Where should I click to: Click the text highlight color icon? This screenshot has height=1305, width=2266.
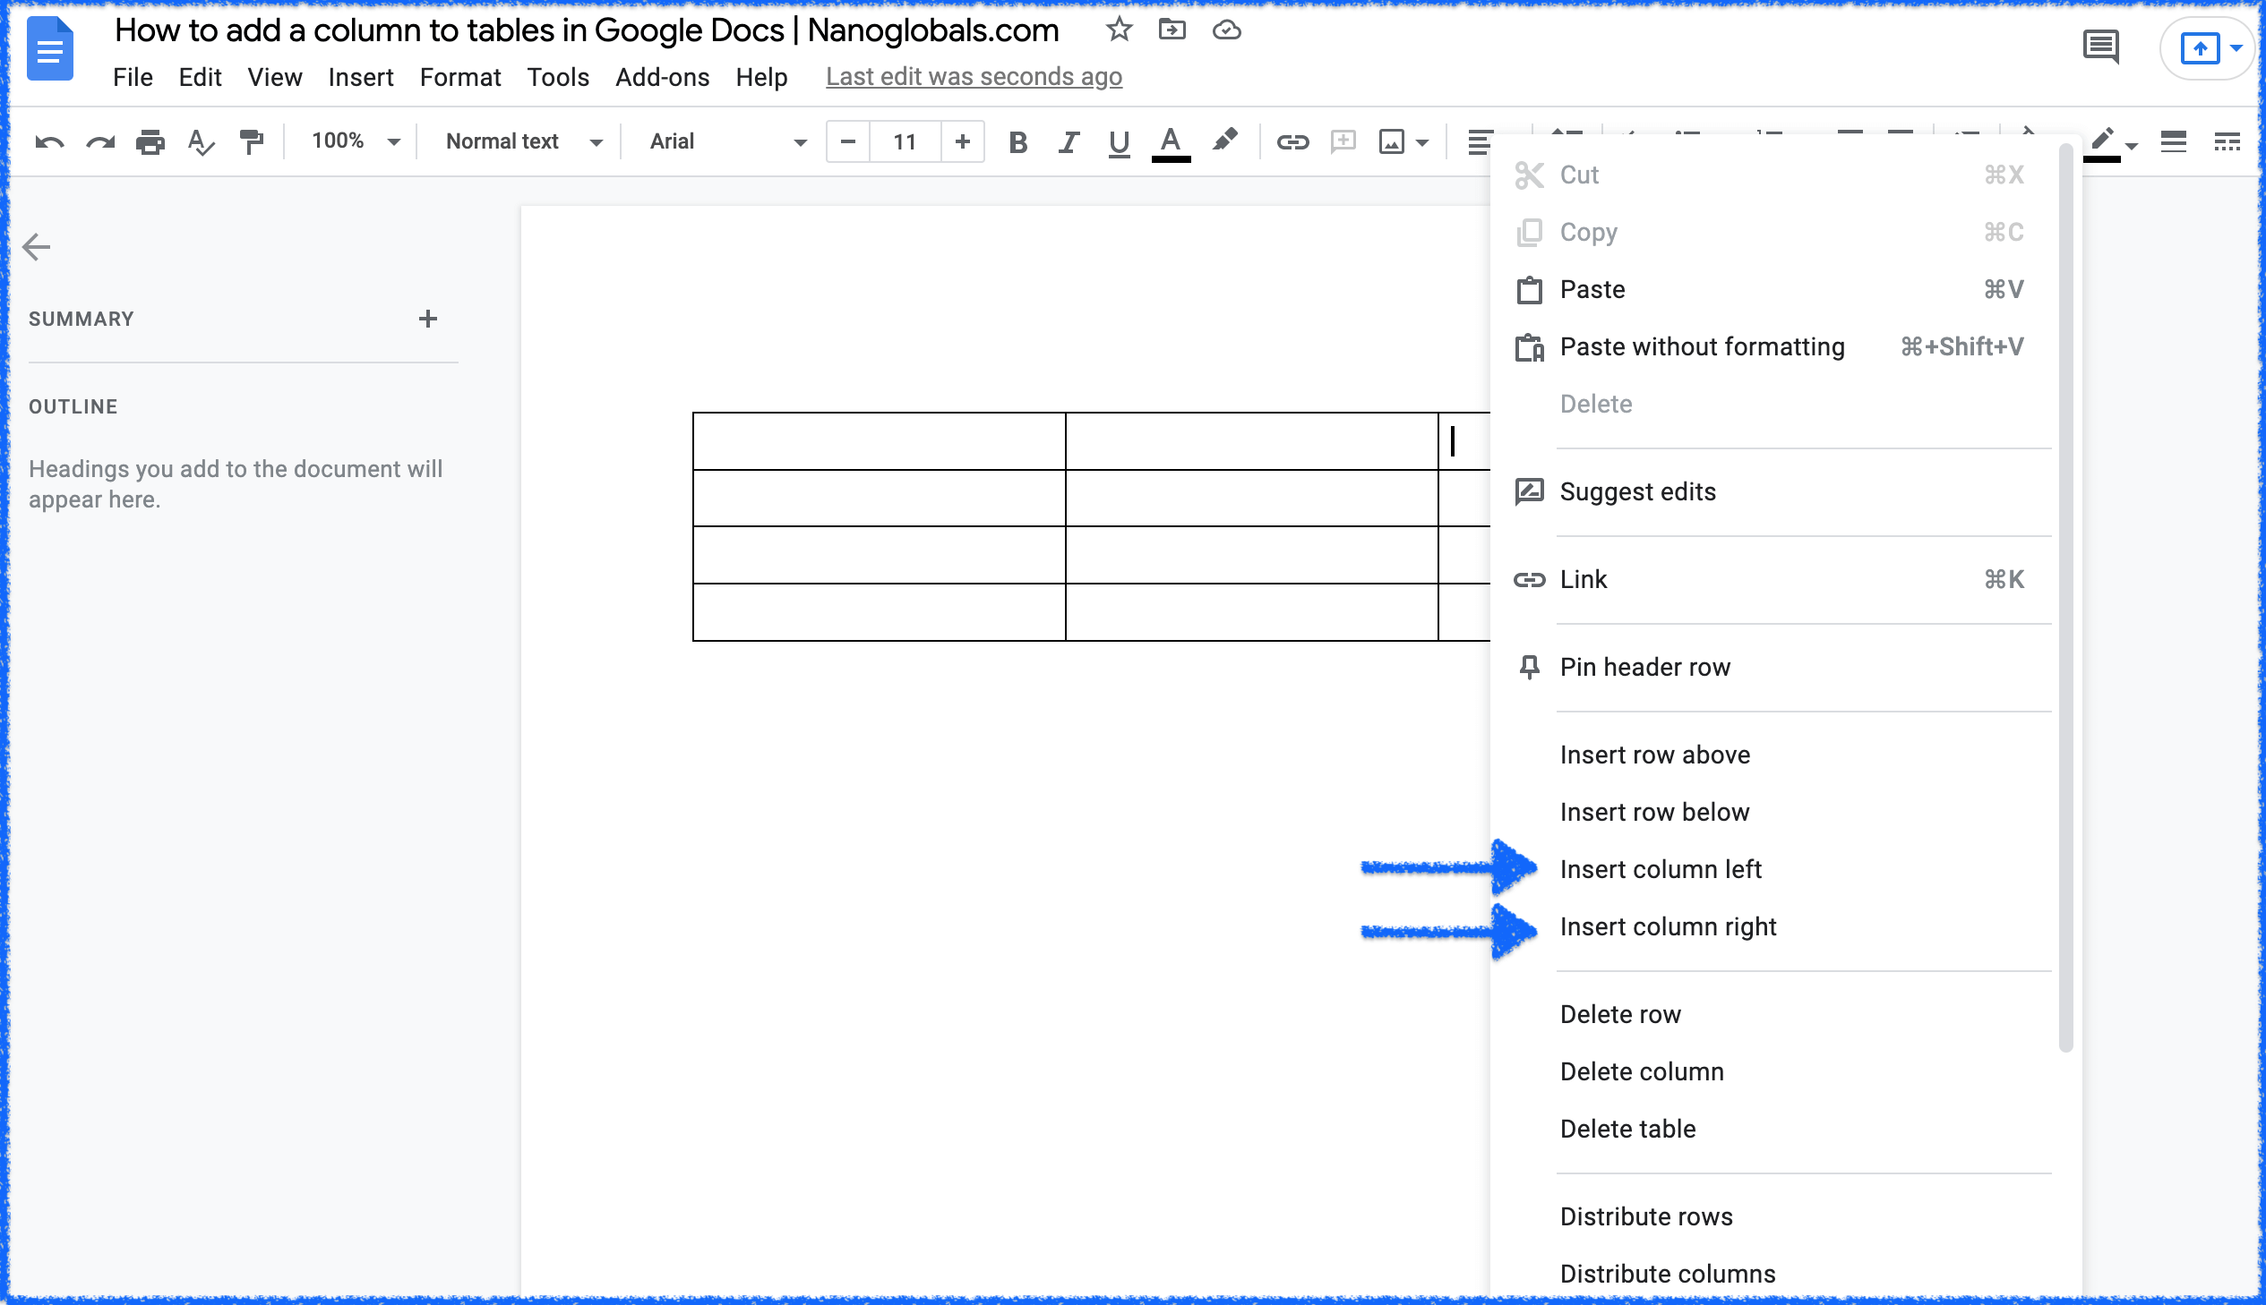[1225, 141]
